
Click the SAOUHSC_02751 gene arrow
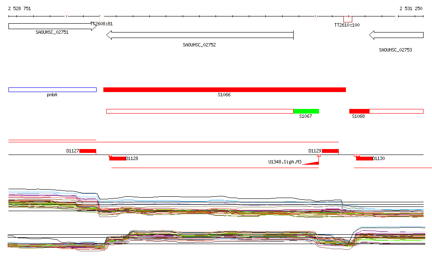pos(52,26)
